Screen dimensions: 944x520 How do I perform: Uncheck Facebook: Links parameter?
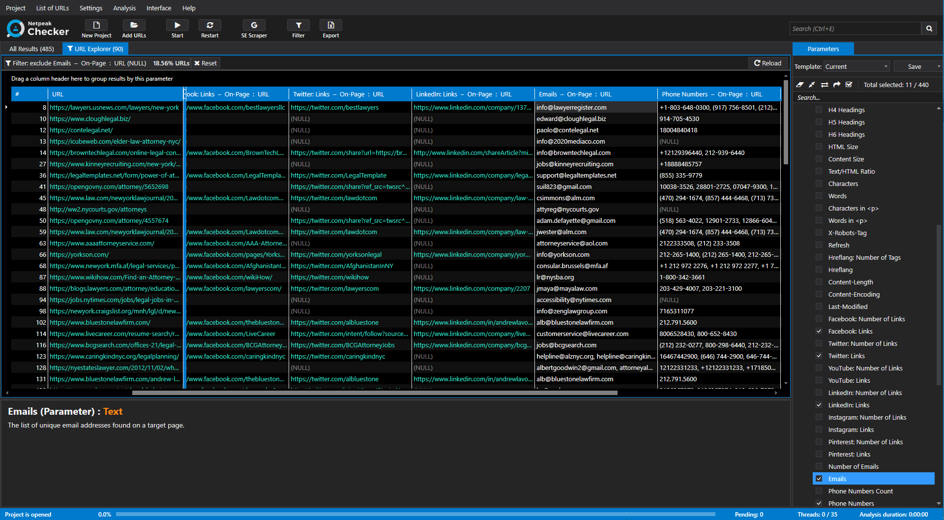[x=819, y=331]
